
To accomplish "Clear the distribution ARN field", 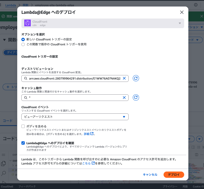I will [124, 78].
